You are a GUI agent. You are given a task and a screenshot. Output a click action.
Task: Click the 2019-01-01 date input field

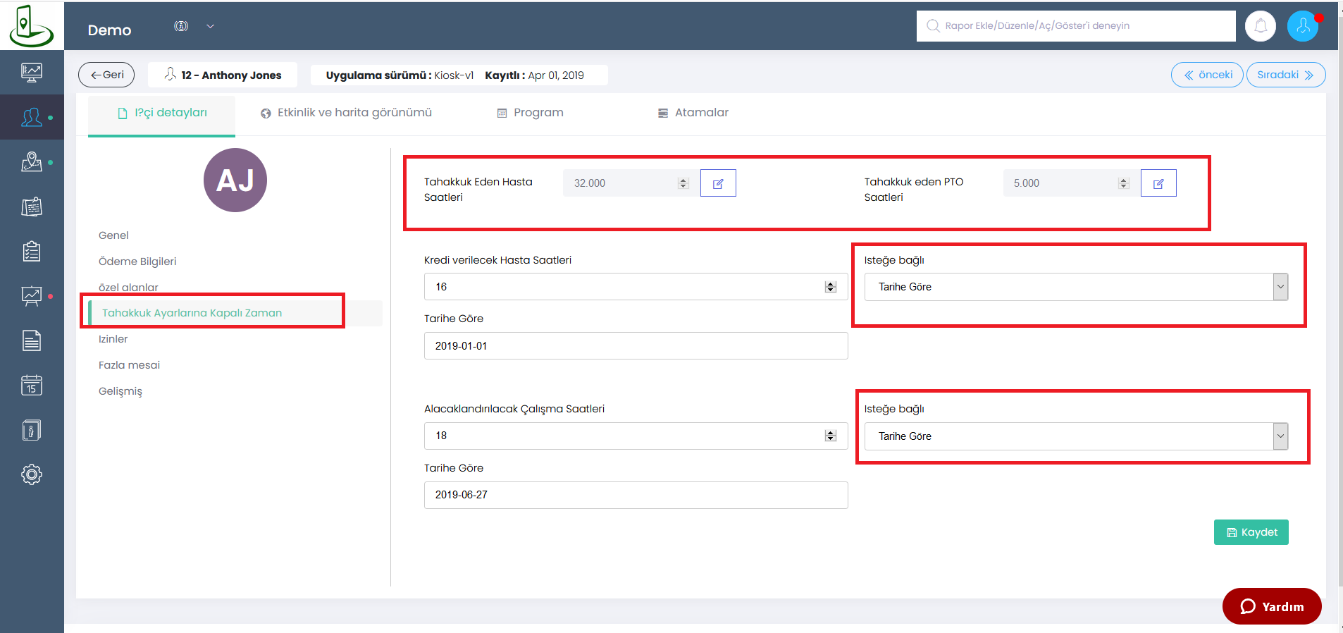point(635,346)
